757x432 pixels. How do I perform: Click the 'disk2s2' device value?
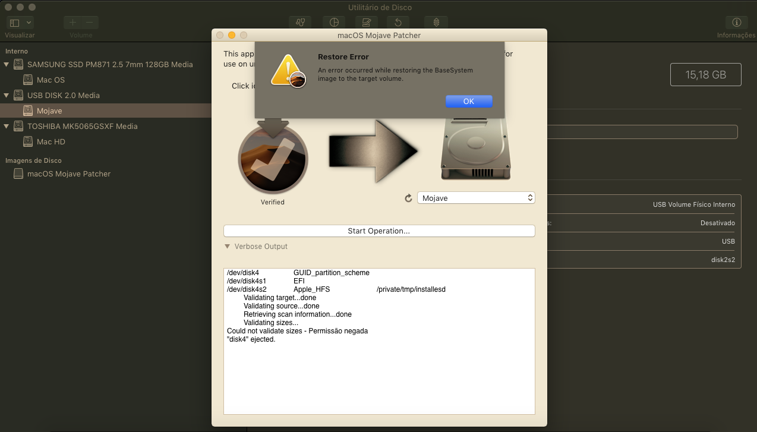tap(723, 260)
